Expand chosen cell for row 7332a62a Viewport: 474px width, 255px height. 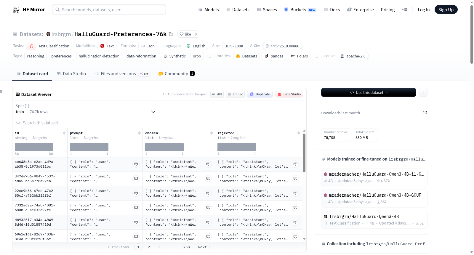208,208
